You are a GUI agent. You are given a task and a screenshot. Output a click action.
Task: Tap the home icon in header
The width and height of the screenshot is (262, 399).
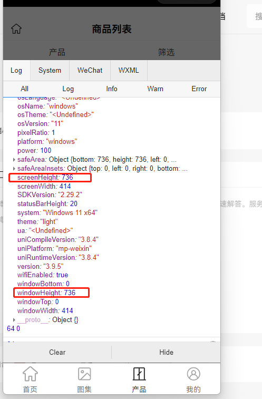point(16,29)
